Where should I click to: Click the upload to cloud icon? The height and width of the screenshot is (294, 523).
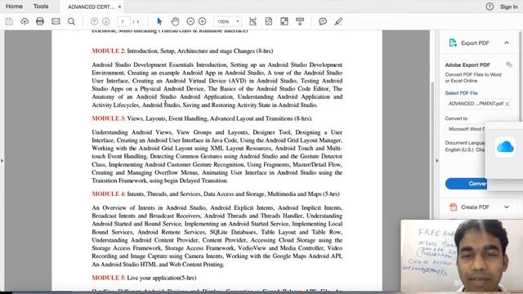[x=25, y=22]
